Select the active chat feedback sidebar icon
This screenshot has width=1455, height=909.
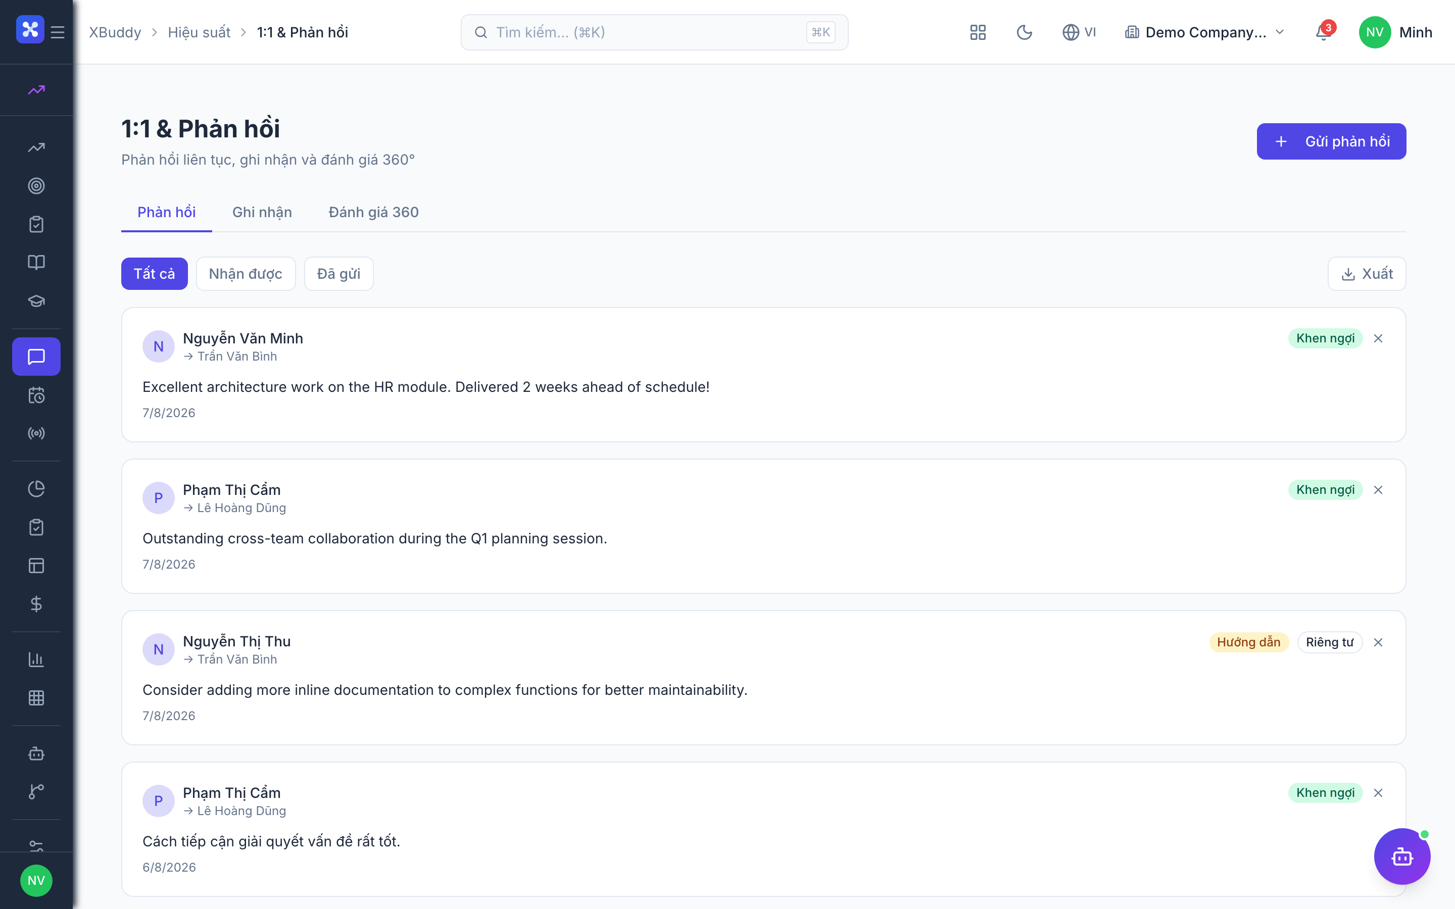click(36, 357)
